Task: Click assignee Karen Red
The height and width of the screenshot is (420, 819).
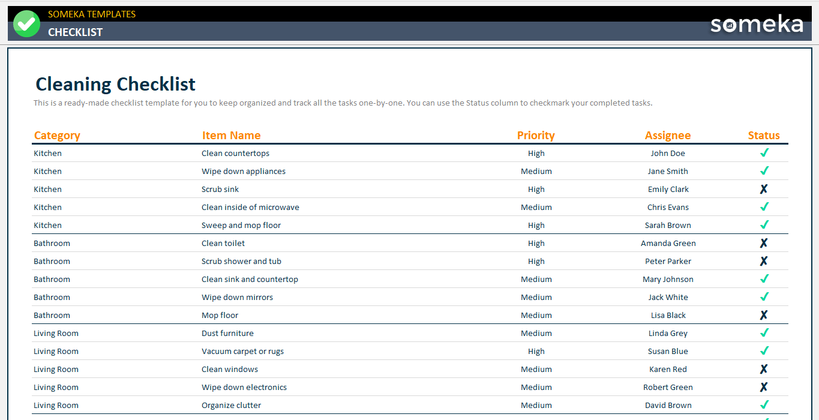Action: coord(668,370)
